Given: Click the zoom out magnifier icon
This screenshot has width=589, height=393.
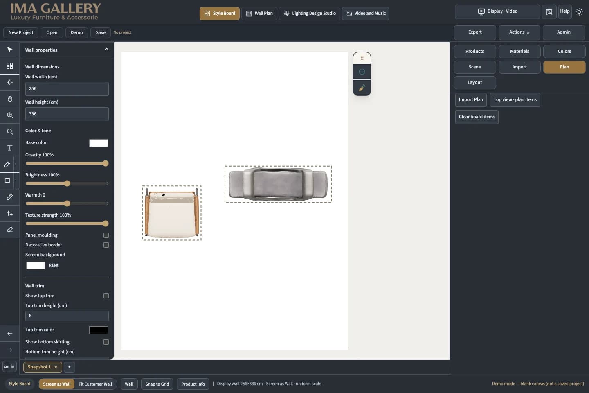Looking at the screenshot, I should click(10, 131).
